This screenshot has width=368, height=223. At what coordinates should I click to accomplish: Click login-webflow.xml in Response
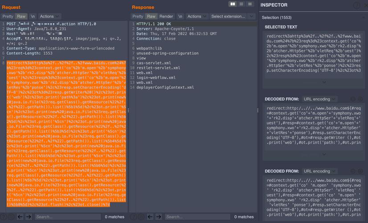pos(156,78)
